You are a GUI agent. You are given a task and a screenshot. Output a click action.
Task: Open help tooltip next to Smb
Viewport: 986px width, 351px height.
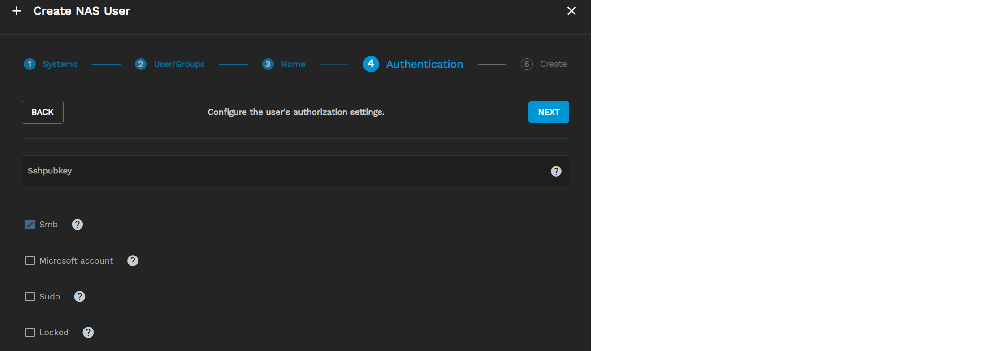pyautogui.click(x=78, y=225)
